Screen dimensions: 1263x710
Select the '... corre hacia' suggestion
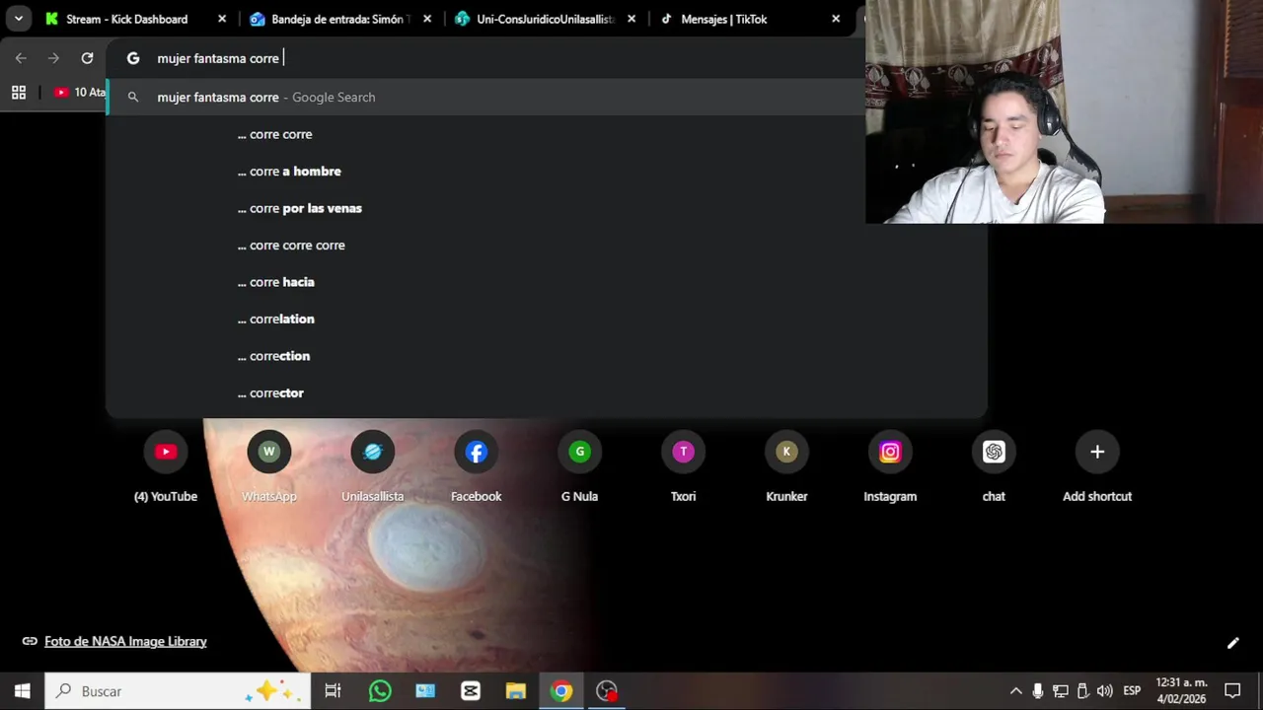[x=547, y=282]
